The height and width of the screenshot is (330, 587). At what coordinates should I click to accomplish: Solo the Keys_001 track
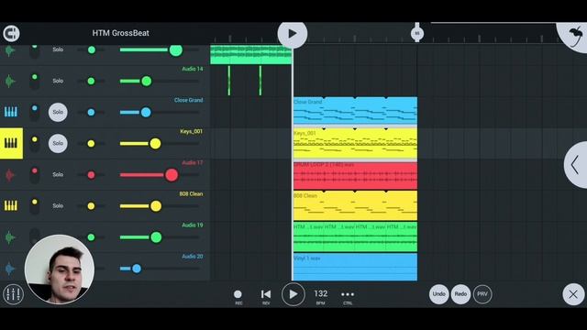[58, 143]
